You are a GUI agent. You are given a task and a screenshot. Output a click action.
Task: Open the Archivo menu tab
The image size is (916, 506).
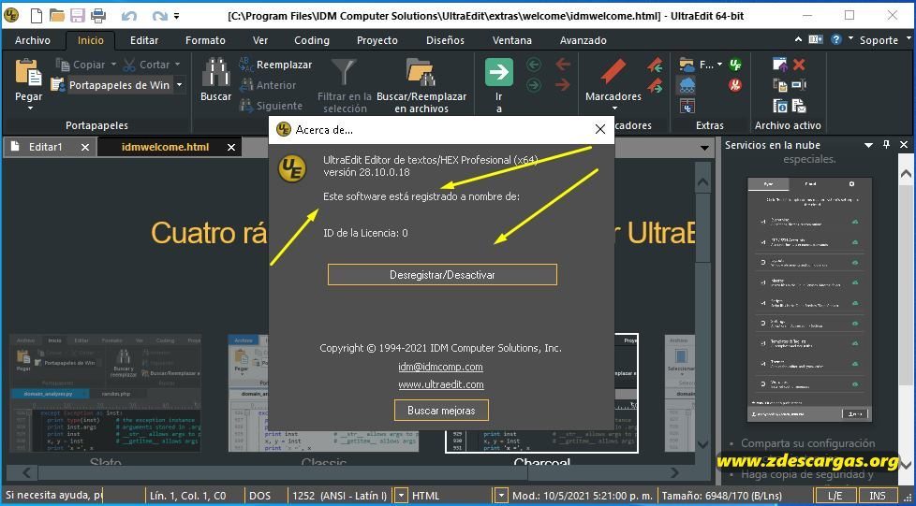pos(32,40)
